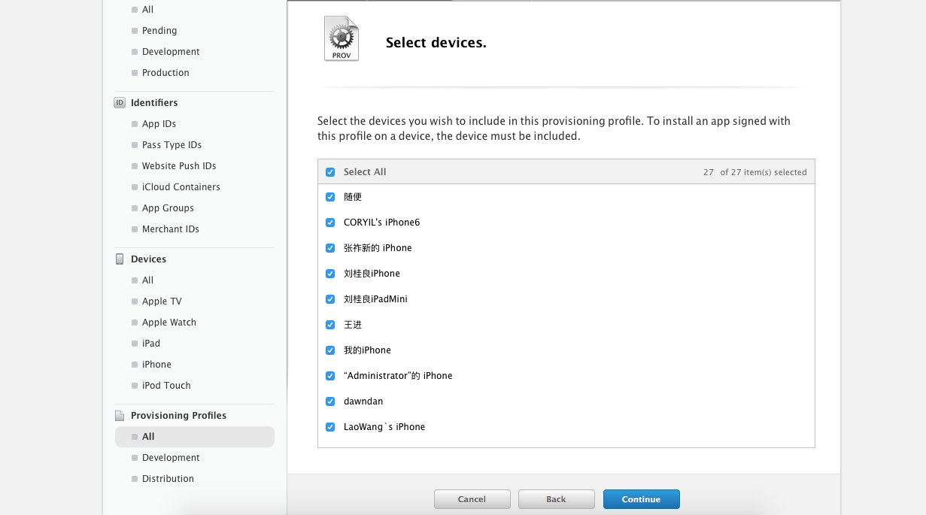The image size is (926, 515).
Task: Click the Devices section phone icon
Action: (120, 259)
